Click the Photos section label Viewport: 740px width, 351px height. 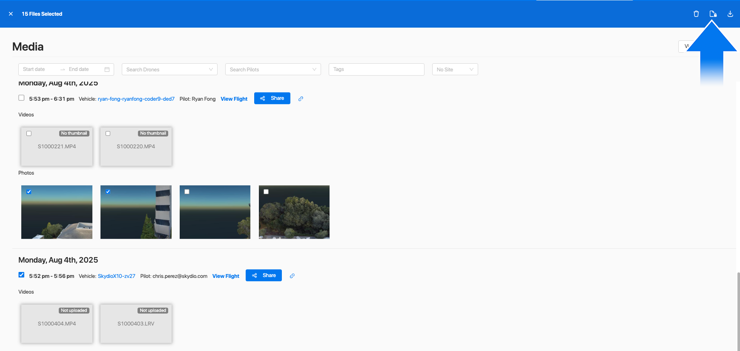tap(26, 173)
